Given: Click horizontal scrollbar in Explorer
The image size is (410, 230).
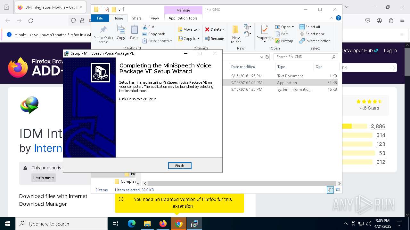Looking at the screenshot, I should tap(242, 183).
